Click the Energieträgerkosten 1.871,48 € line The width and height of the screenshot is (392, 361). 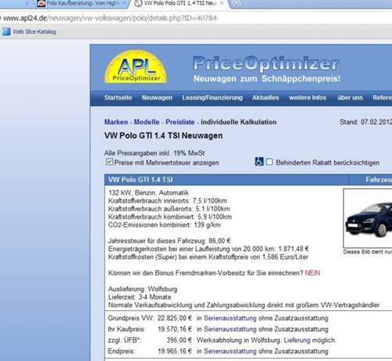point(209,249)
